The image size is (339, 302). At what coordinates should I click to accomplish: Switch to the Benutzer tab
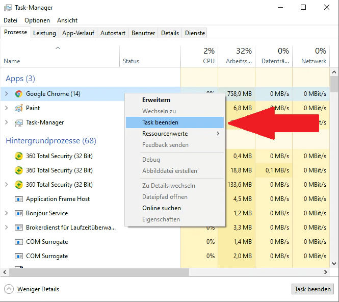(x=143, y=33)
